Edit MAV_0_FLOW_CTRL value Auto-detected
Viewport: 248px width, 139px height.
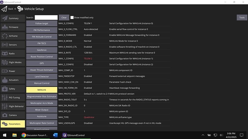[91, 29]
